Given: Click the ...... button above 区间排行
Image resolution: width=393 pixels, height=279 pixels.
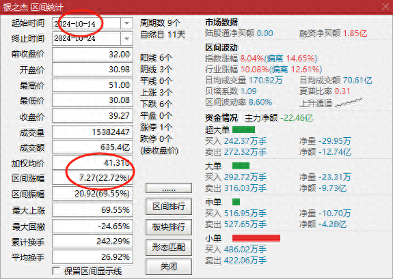Looking at the screenshot, I should tap(169, 188).
